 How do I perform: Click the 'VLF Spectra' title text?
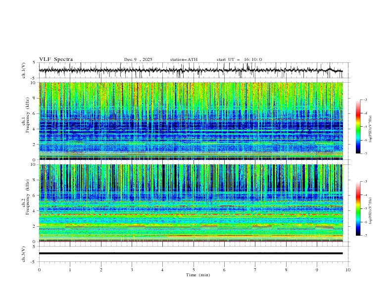click(56, 59)
